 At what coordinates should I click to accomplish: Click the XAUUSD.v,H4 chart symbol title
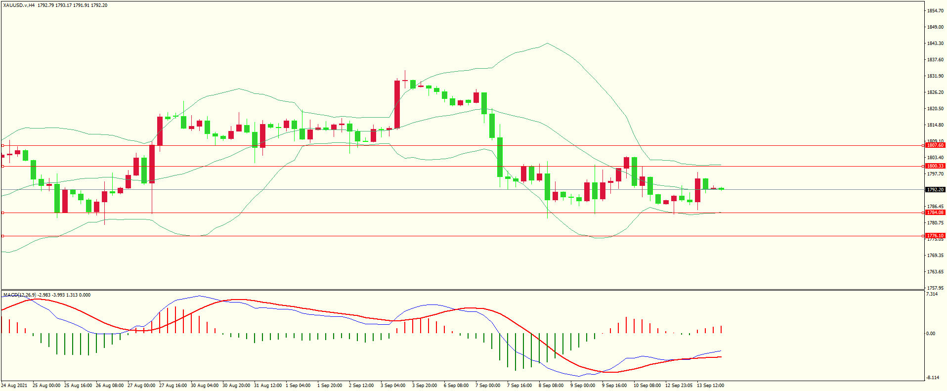19,5
